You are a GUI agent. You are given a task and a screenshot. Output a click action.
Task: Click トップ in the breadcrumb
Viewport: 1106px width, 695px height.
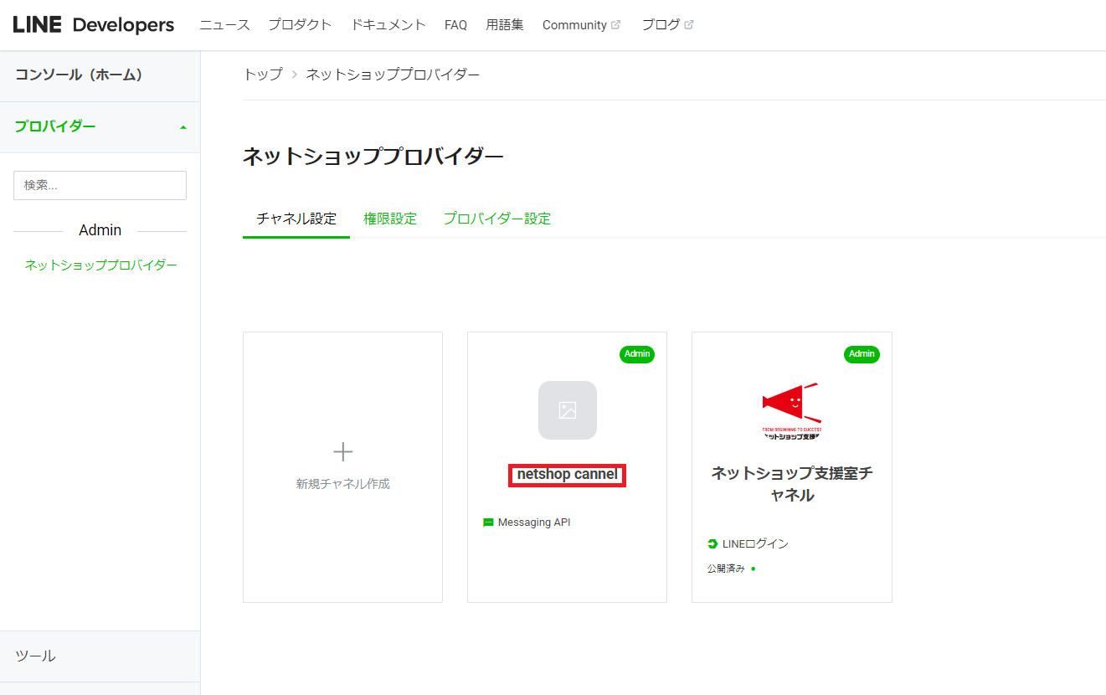coord(263,75)
